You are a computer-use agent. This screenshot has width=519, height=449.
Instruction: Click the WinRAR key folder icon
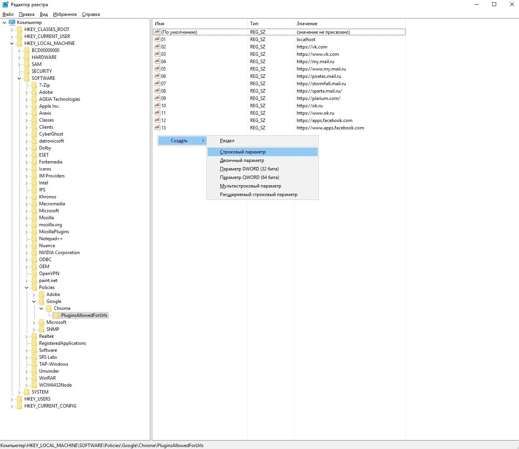coord(34,378)
